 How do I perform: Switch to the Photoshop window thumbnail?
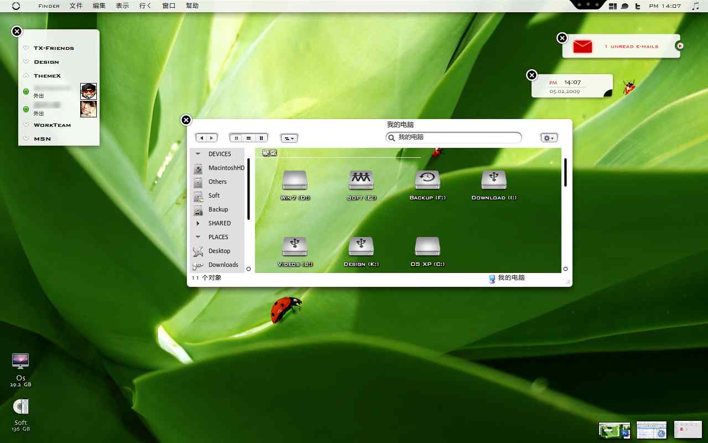pyautogui.click(x=615, y=430)
